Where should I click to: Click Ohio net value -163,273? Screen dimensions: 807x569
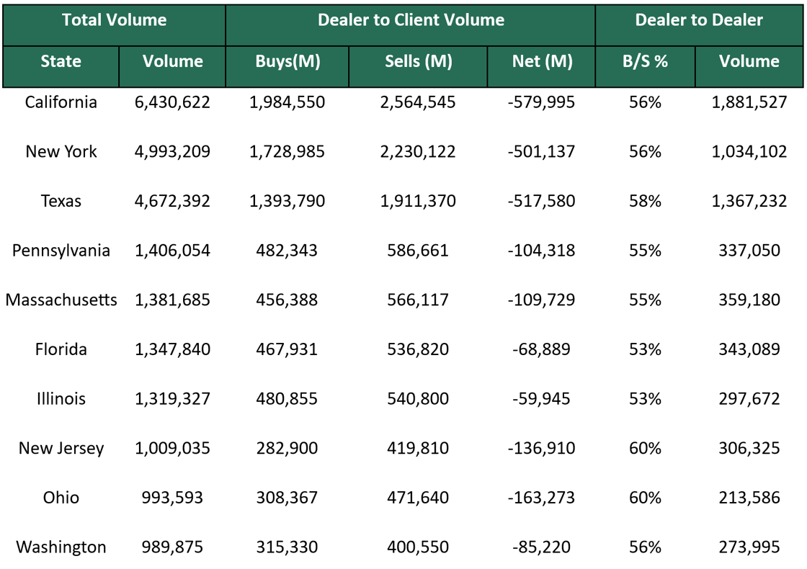(x=541, y=498)
